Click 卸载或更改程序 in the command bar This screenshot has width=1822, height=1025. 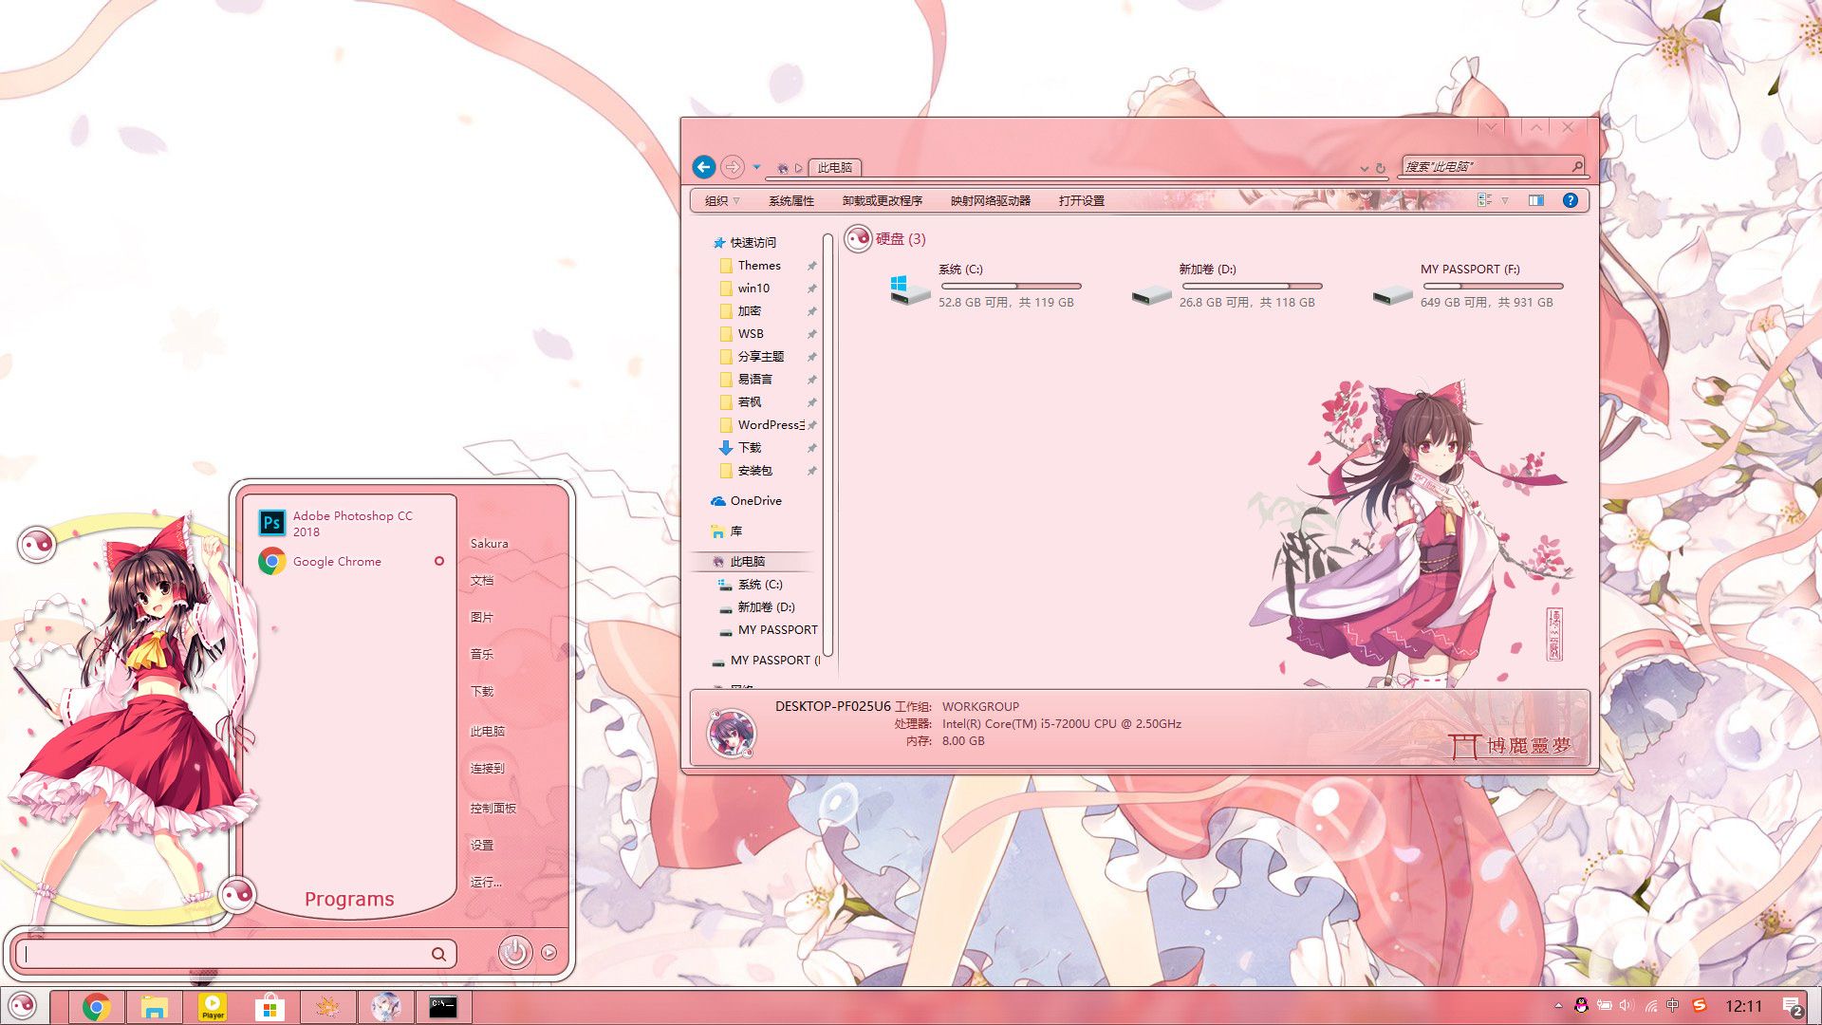pyautogui.click(x=883, y=200)
